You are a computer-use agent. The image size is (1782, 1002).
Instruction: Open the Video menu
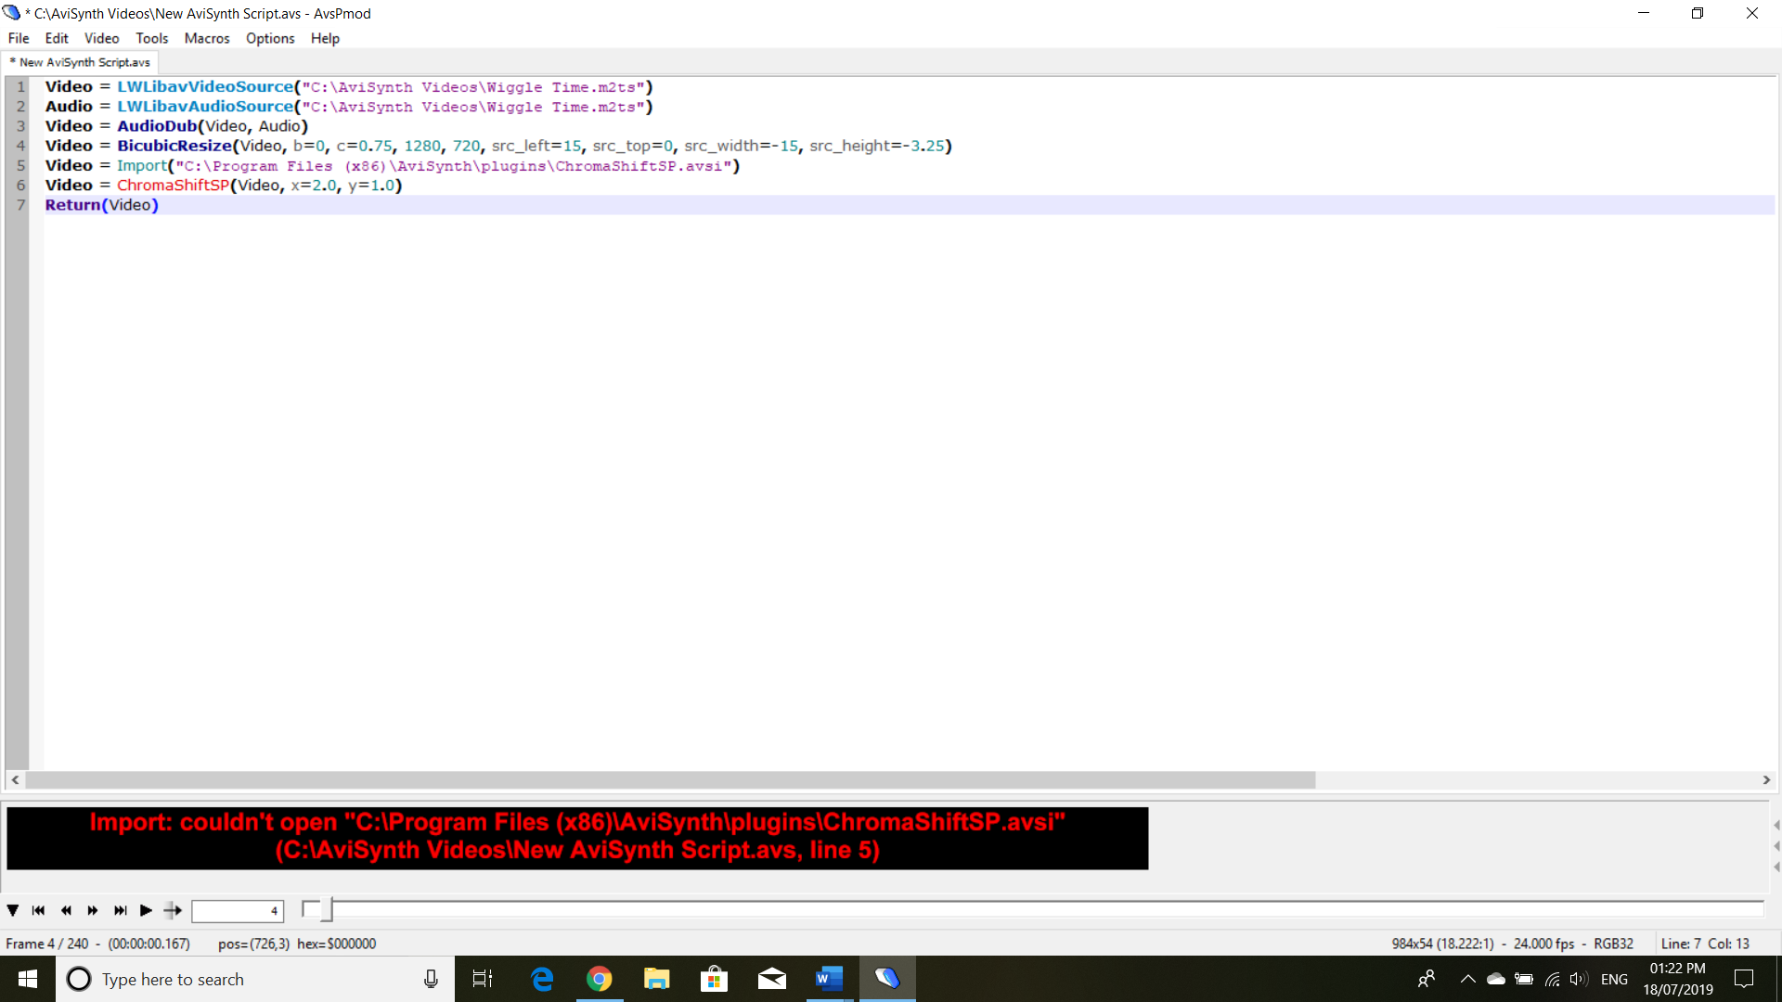click(101, 38)
